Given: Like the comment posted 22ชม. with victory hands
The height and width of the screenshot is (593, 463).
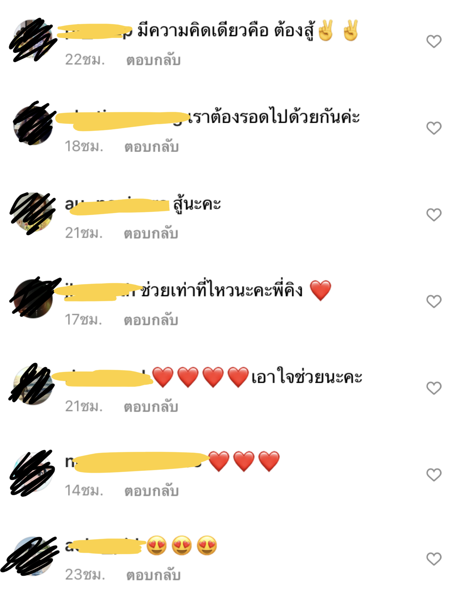Looking at the screenshot, I should point(434,41).
